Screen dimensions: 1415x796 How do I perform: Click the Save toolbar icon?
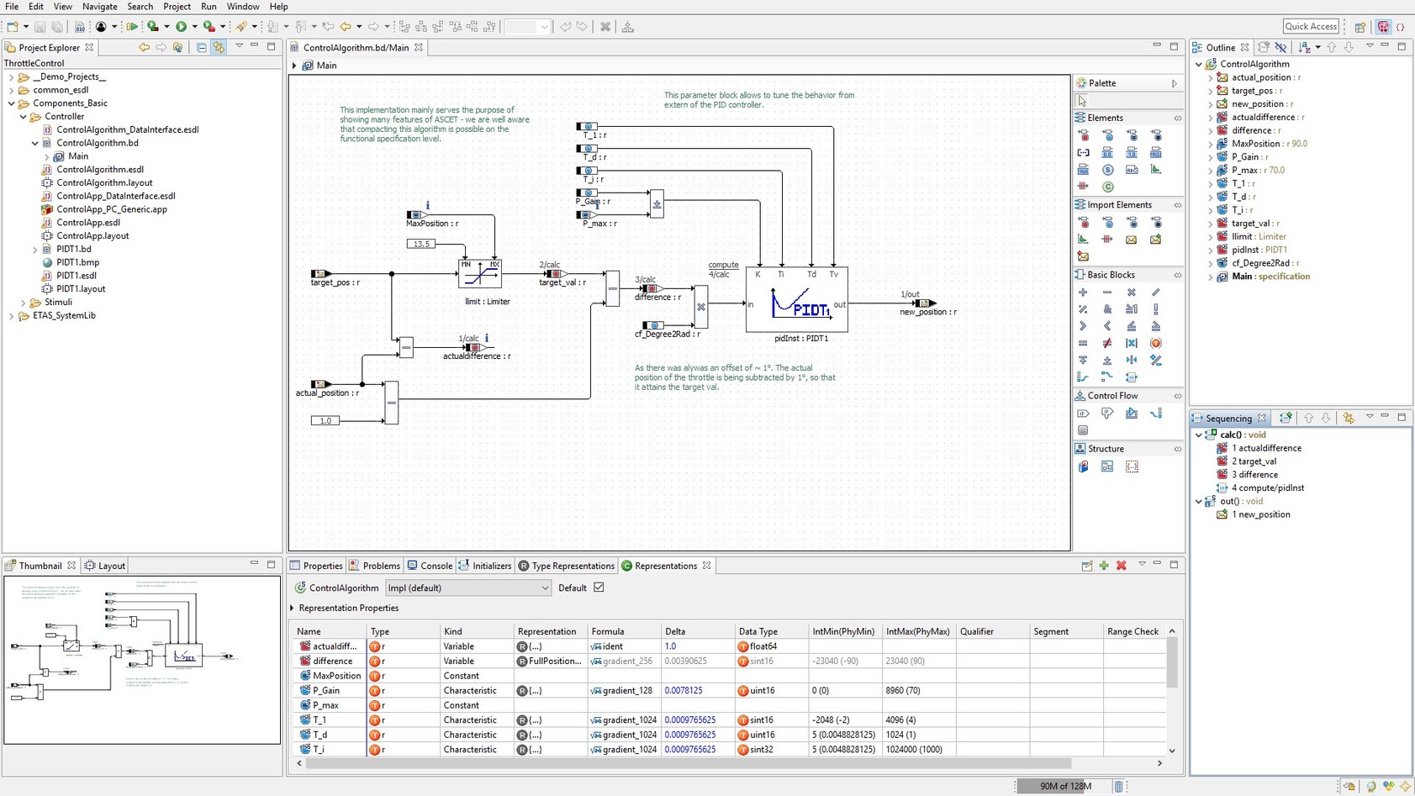pyautogui.click(x=40, y=27)
